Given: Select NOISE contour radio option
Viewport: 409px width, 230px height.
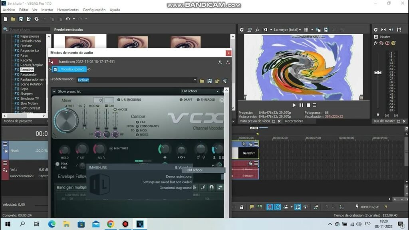Looking at the screenshot, I should [x=137, y=135].
